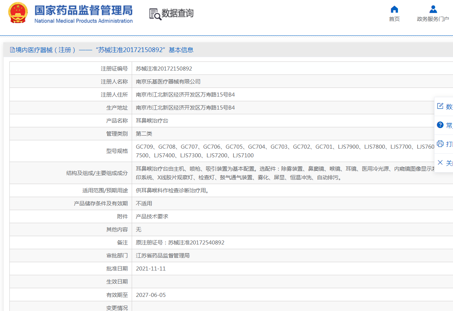Click the edit icon in side panel

(x=440, y=106)
